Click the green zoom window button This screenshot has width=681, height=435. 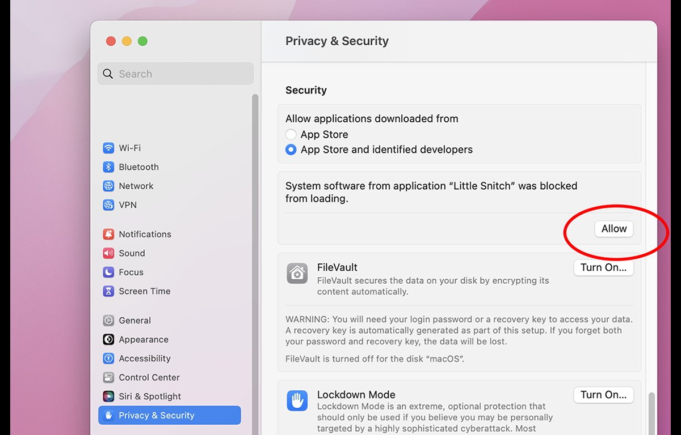142,41
